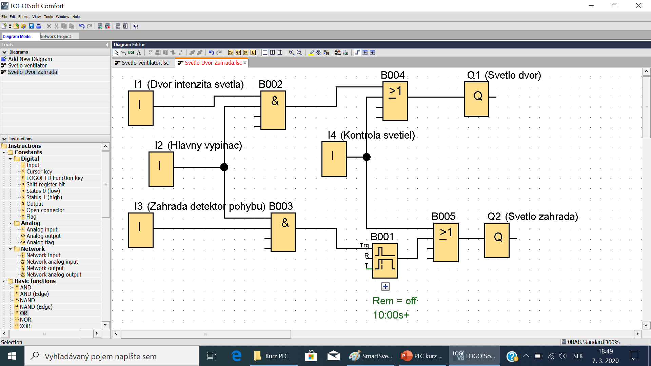Toggle the three-window split view
The height and width of the screenshot is (366, 651).
(280, 53)
